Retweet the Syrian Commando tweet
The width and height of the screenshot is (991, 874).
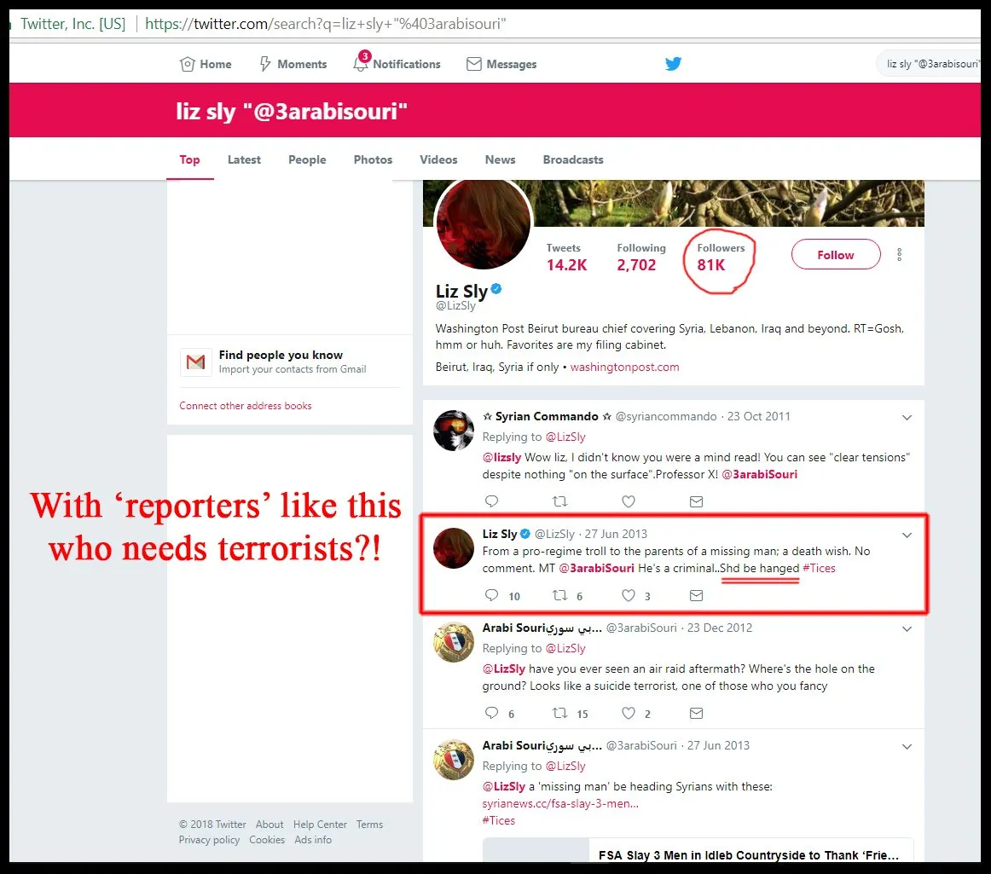pyautogui.click(x=560, y=501)
